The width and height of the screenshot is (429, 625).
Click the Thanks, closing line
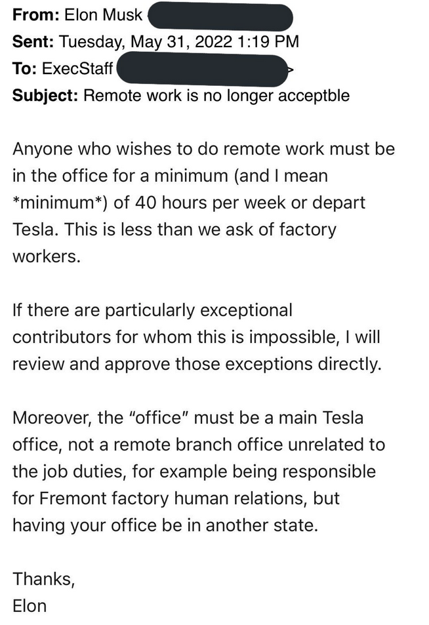click(x=44, y=579)
